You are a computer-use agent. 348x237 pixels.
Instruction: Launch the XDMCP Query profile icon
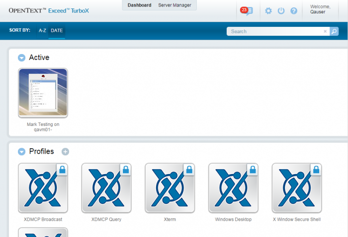106,188
